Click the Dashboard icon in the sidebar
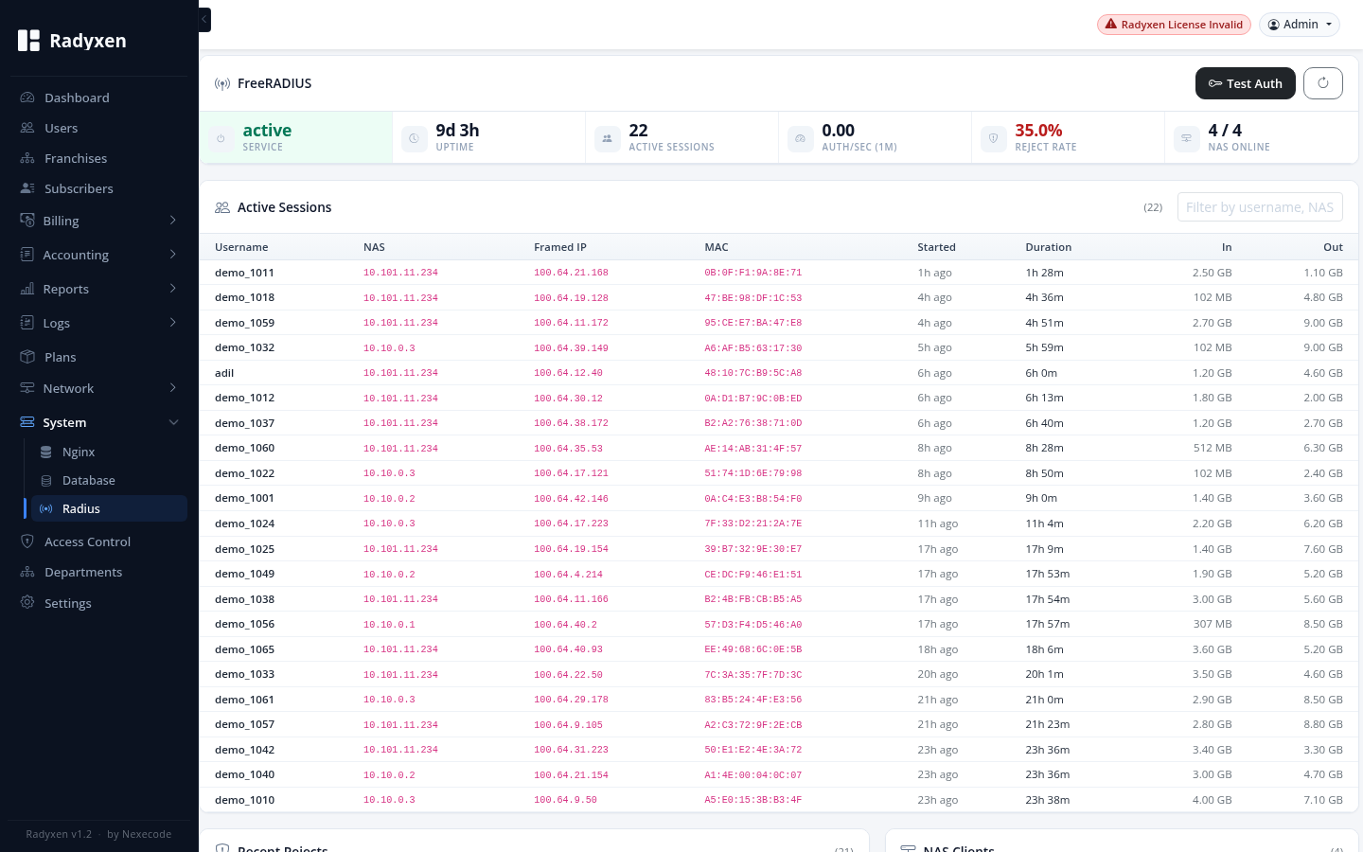Image resolution: width=1363 pixels, height=852 pixels. 27,98
